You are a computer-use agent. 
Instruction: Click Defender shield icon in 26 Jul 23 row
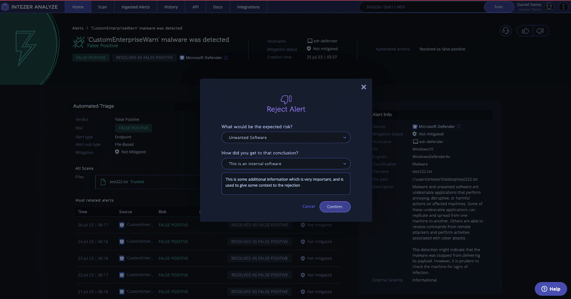122,225
